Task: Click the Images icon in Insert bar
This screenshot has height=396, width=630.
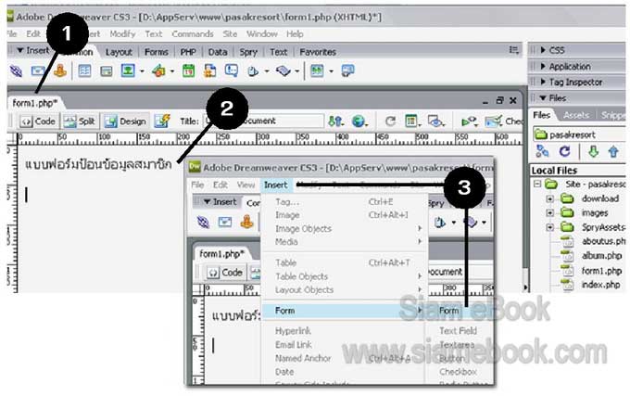Action: click(x=128, y=71)
